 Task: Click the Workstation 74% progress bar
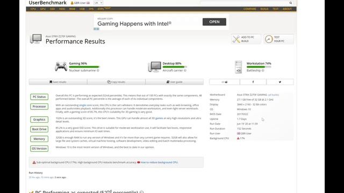(259, 67)
